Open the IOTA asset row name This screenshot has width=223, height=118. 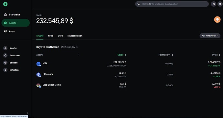[45, 63]
